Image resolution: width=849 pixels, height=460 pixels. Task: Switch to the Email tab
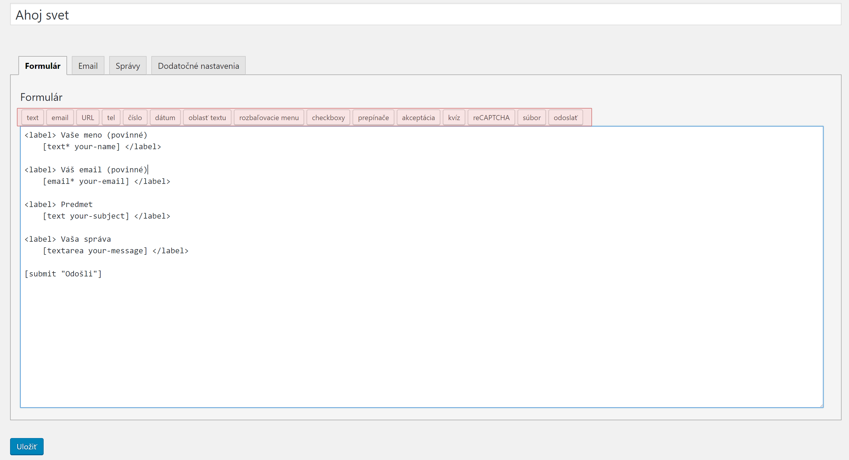tap(88, 66)
